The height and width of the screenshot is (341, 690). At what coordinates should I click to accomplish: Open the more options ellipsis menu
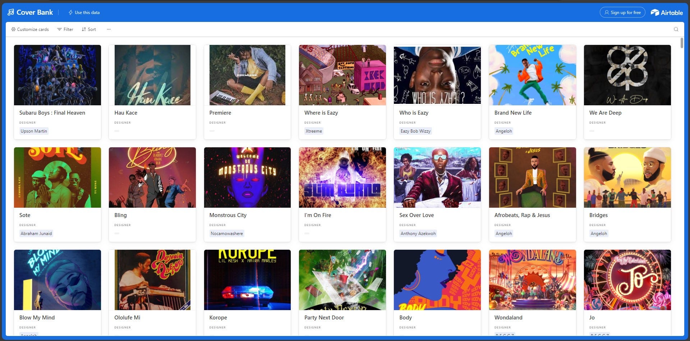pos(109,29)
